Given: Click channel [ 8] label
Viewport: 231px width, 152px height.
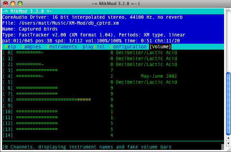Looking at the screenshot, I should click(8, 100).
